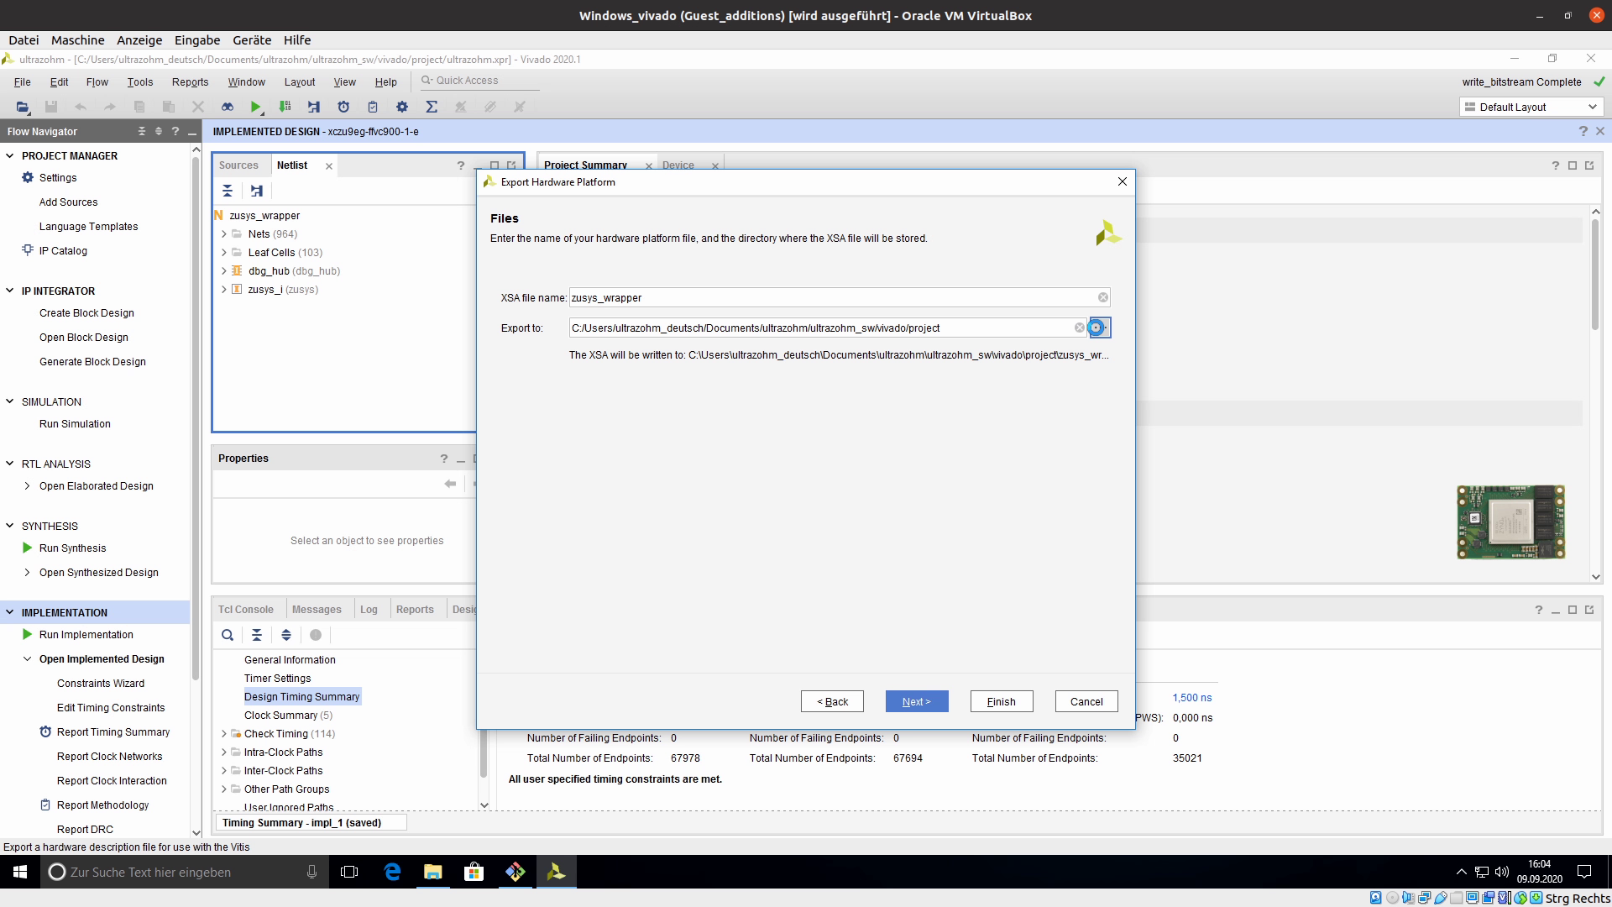Image resolution: width=1612 pixels, height=907 pixels.
Task: Expand the Check Timing (114) node
Action: 224,734
